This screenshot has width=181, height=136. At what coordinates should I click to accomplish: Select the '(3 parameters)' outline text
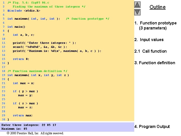(x=153, y=28)
